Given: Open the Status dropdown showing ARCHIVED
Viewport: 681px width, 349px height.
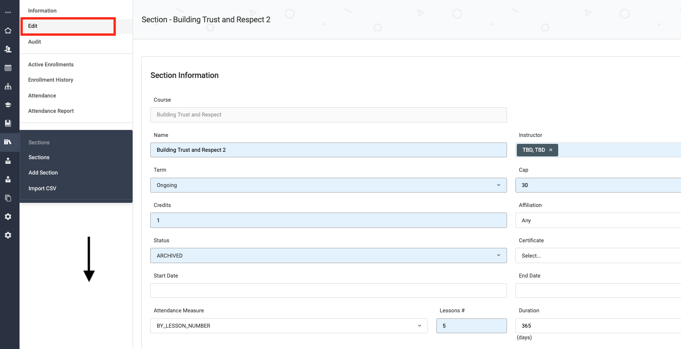Looking at the screenshot, I should (328, 256).
